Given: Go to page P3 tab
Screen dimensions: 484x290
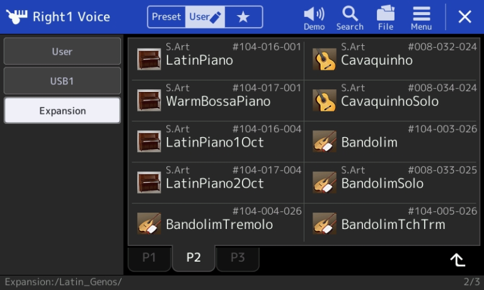Looking at the screenshot, I should tap(238, 258).
